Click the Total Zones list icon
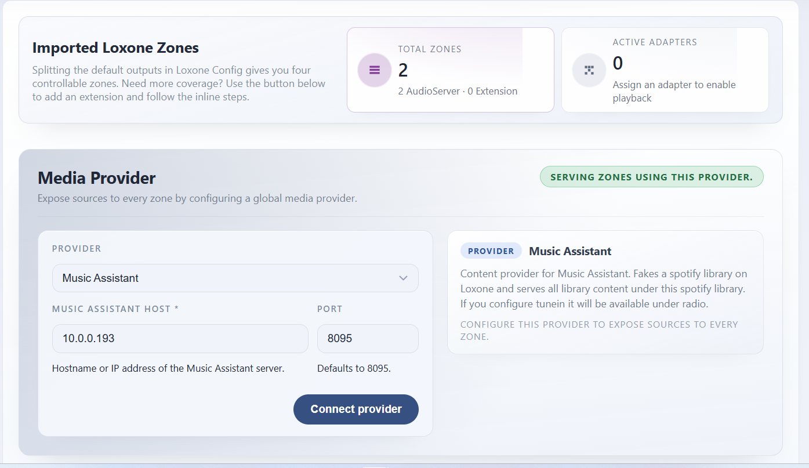This screenshot has width=809, height=468. coord(374,70)
